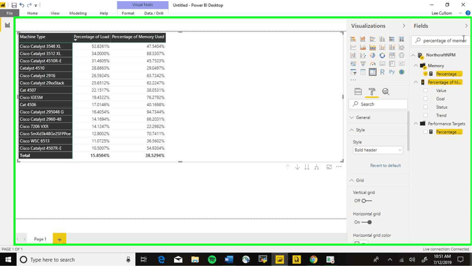473x267 pixels.
Task: Select the Stacked column chart visualization
Action: pyautogui.click(x=363, y=39)
